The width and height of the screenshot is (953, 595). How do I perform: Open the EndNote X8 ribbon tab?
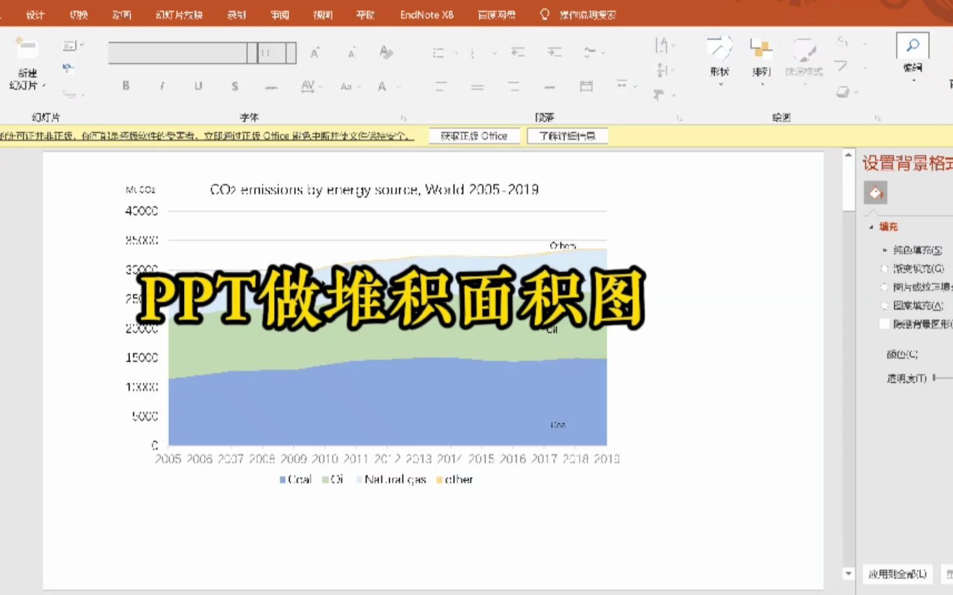coord(427,14)
